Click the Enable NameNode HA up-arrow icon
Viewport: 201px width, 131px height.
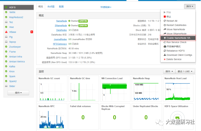point(165,38)
